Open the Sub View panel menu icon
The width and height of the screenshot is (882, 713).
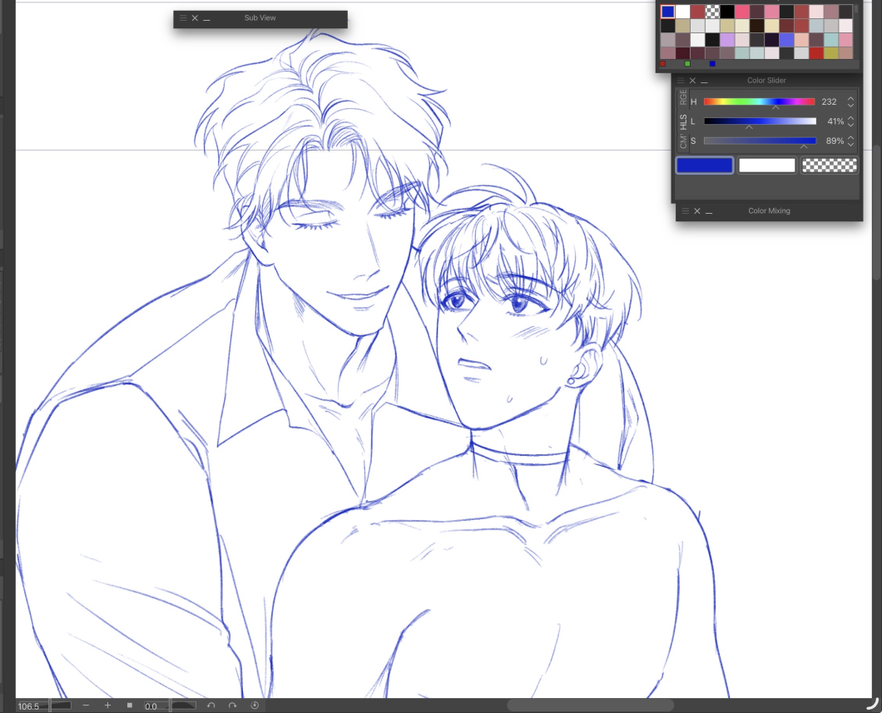coord(183,18)
